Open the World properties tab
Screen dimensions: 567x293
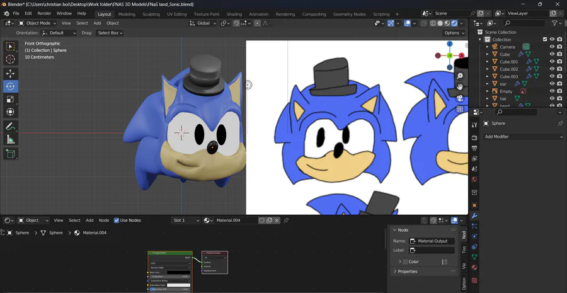click(474, 180)
